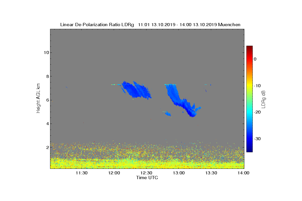This screenshot has width=302, height=201.
Task: Click the 'LDRg dB' colorbar label
Action: point(263,99)
